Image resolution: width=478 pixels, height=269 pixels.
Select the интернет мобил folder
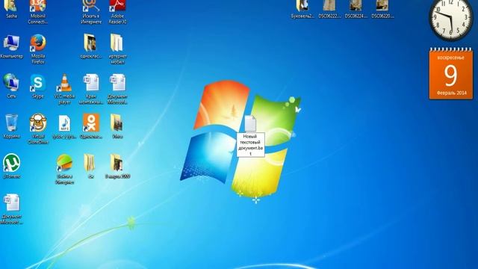coord(117,49)
